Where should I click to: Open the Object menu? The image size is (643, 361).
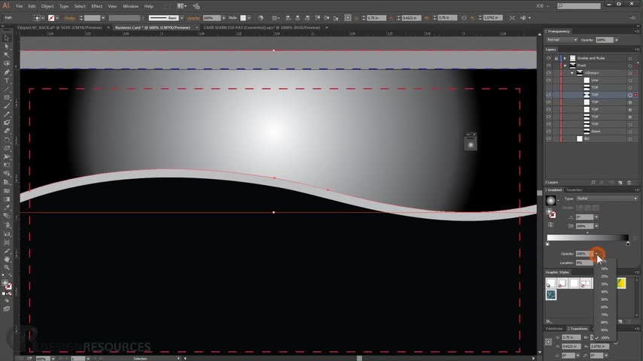click(47, 6)
